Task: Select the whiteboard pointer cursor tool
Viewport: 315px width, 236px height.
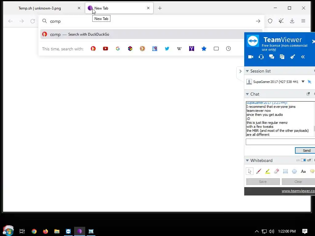Action: tap(249, 171)
